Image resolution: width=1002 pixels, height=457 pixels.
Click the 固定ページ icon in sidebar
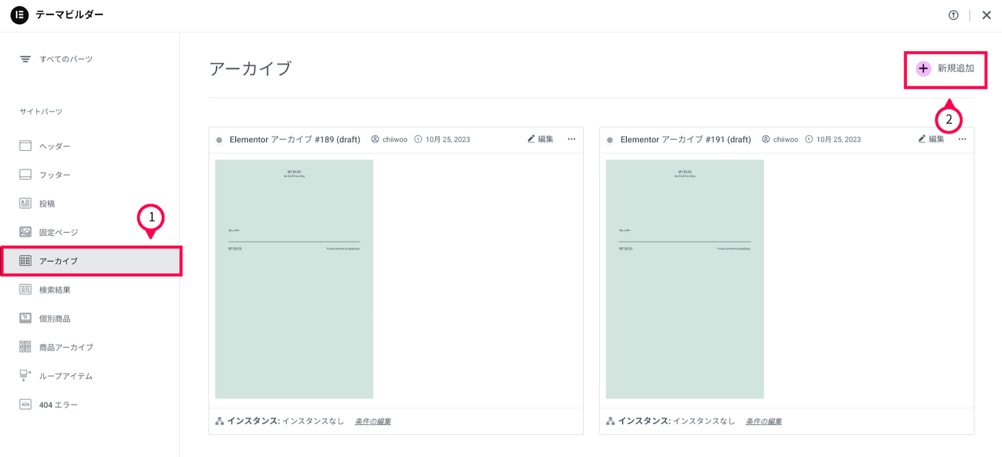pyautogui.click(x=25, y=232)
